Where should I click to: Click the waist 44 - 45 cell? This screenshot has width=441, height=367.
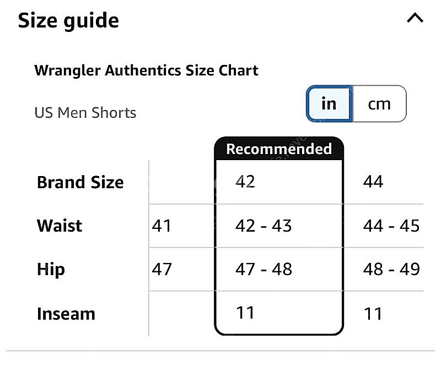(x=391, y=226)
